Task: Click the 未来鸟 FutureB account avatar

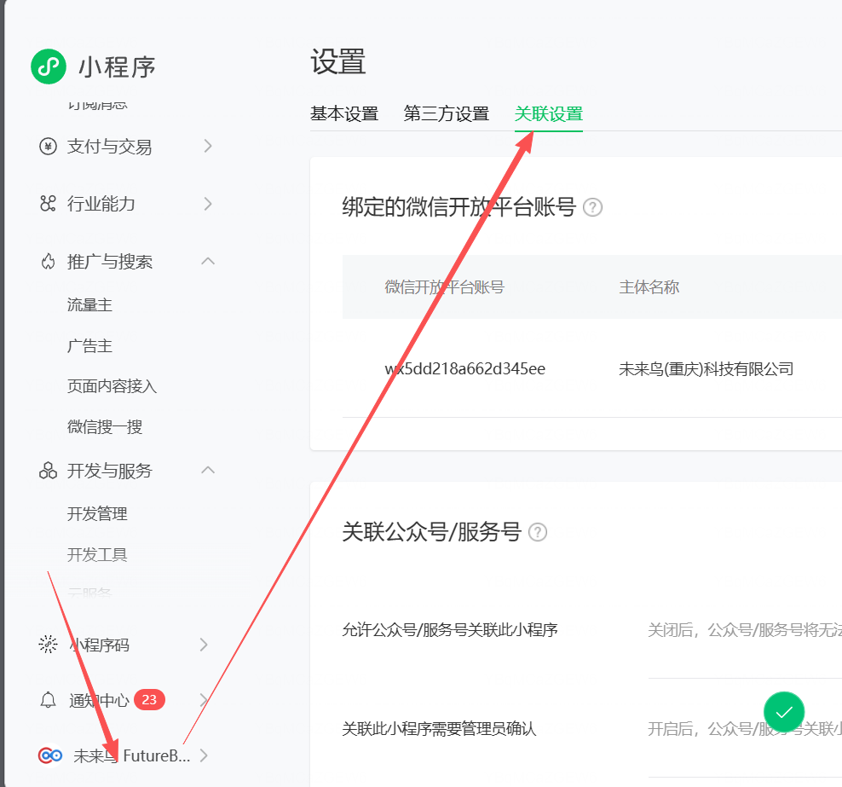Action: [50, 755]
